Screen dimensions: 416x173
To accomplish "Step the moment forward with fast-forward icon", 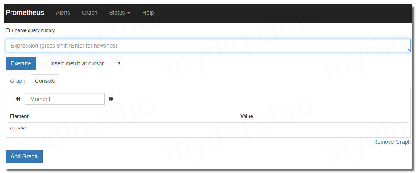I will 111,99.
